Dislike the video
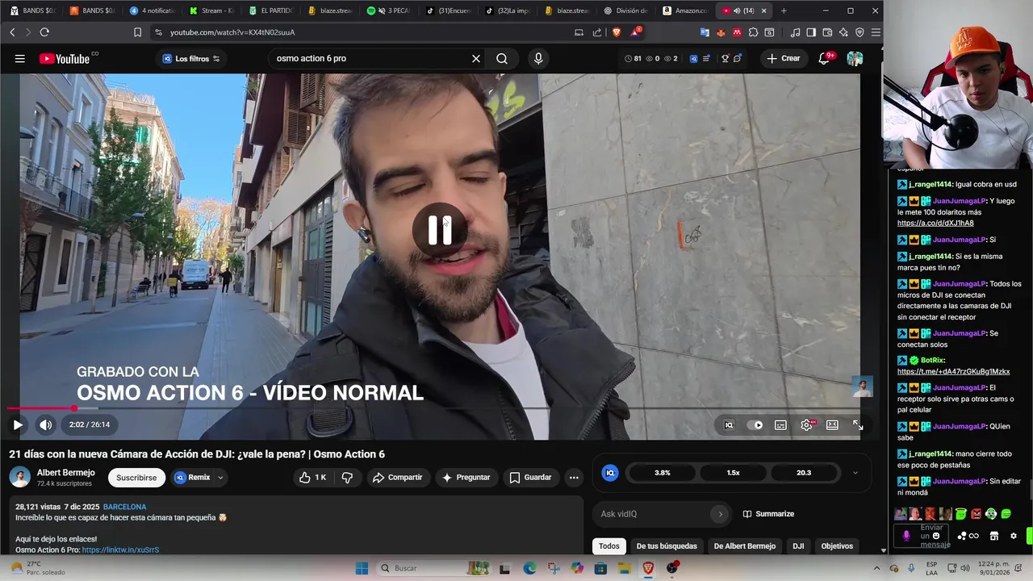 [347, 478]
